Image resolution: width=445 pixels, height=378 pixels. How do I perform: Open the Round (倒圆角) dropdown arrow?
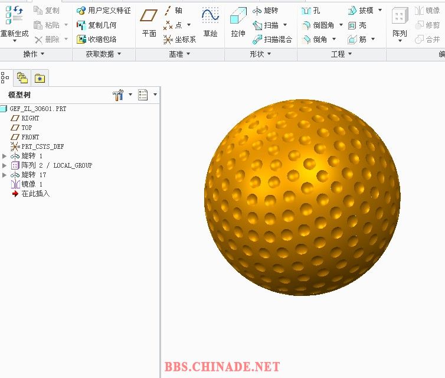coord(341,25)
